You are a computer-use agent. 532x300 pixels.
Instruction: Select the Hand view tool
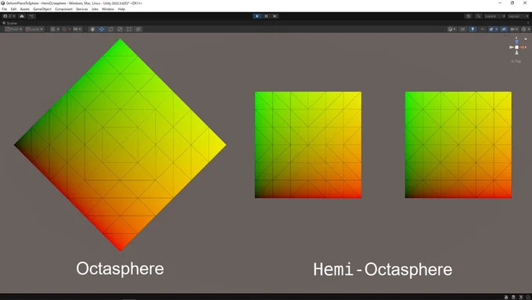[x=92, y=29]
